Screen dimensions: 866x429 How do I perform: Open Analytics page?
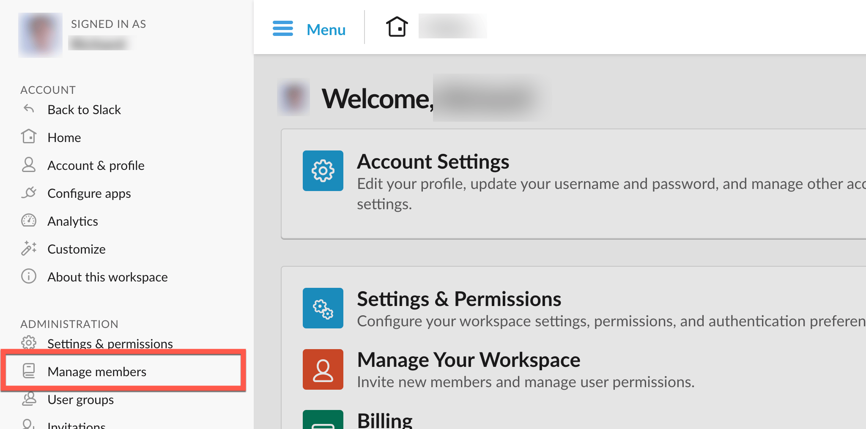coord(73,221)
